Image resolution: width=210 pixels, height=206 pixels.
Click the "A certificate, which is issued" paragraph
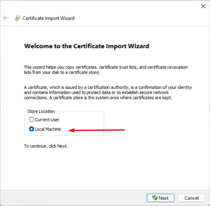pyautogui.click(x=108, y=92)
